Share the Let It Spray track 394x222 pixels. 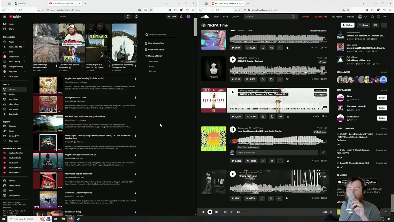coord(263,117)
